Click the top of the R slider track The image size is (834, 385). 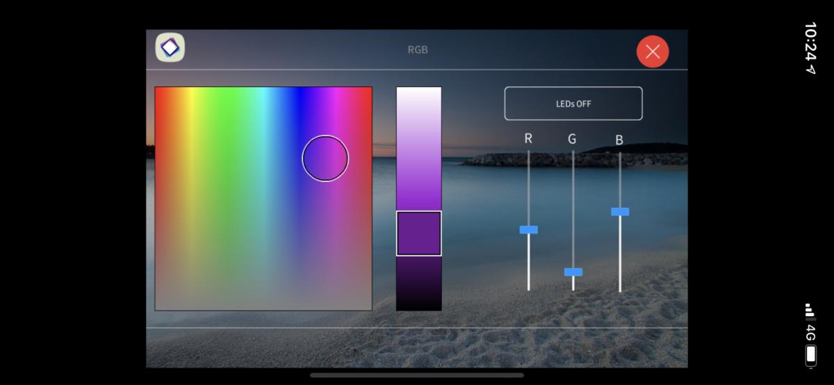pos(528,154)
